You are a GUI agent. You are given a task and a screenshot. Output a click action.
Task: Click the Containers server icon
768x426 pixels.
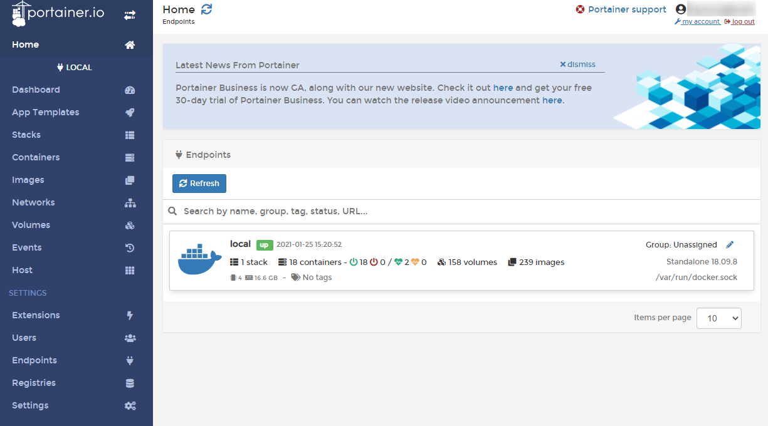pyautogui.click(x=130, y=158)
